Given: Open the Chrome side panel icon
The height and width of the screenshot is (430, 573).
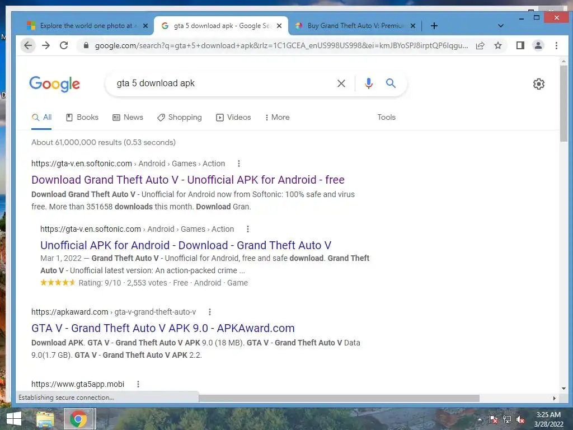Looking at the screenshot, I should click(x=520, y=45).
